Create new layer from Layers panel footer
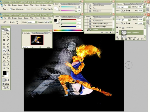Viewport: 150px width, 112px height. (x=138, y=39)
